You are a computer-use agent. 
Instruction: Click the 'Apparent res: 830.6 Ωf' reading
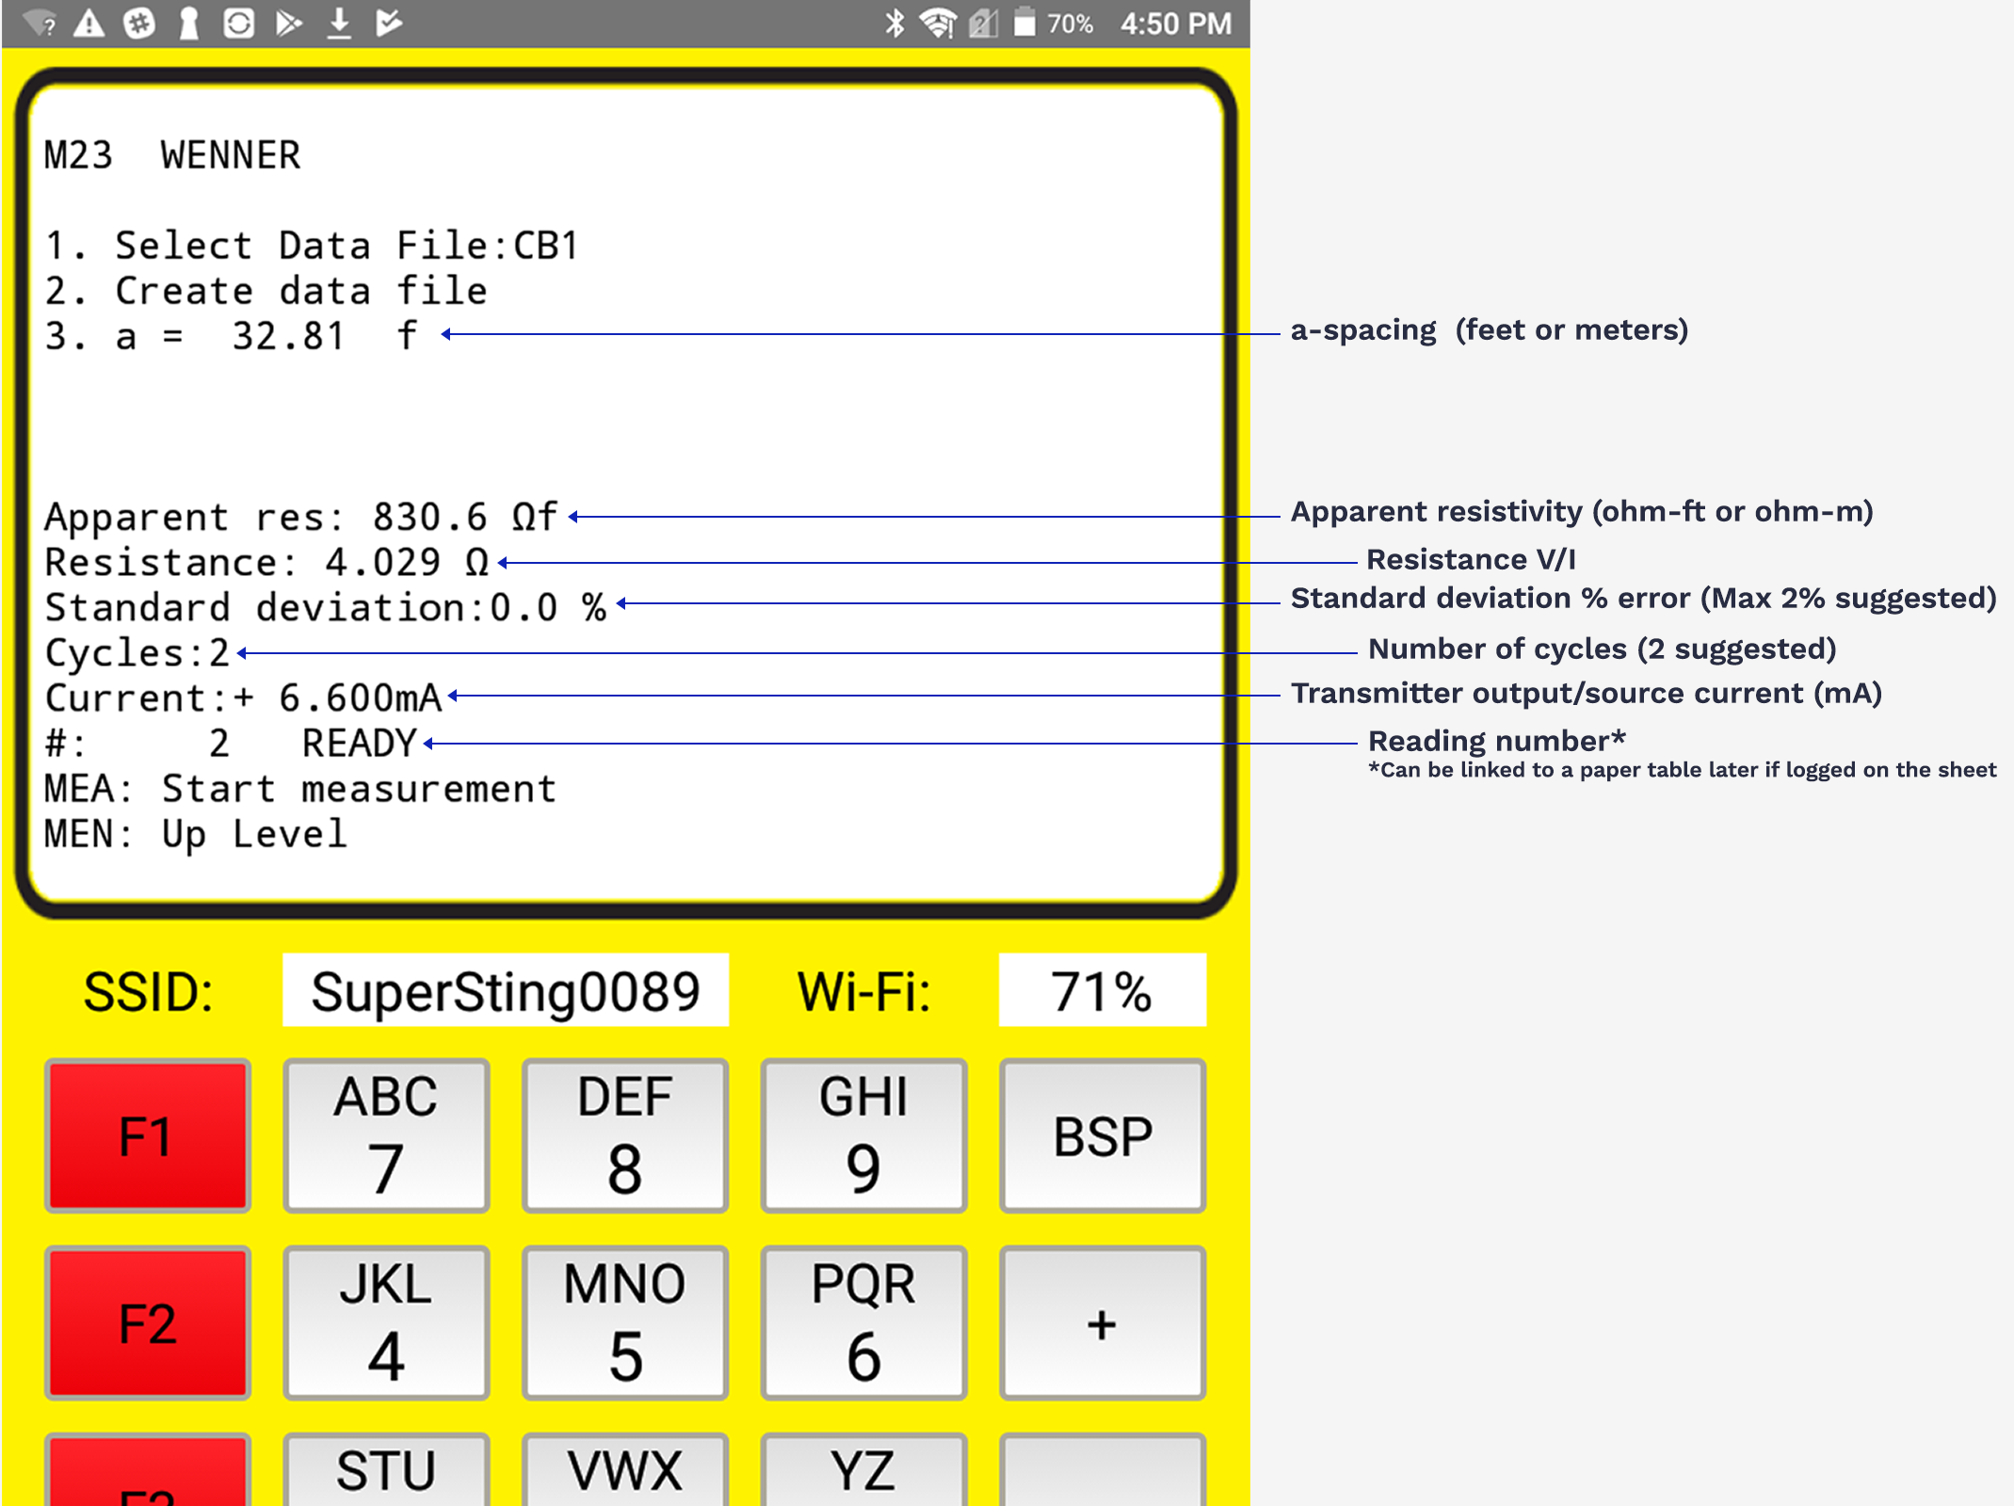(x=301, y=517)
